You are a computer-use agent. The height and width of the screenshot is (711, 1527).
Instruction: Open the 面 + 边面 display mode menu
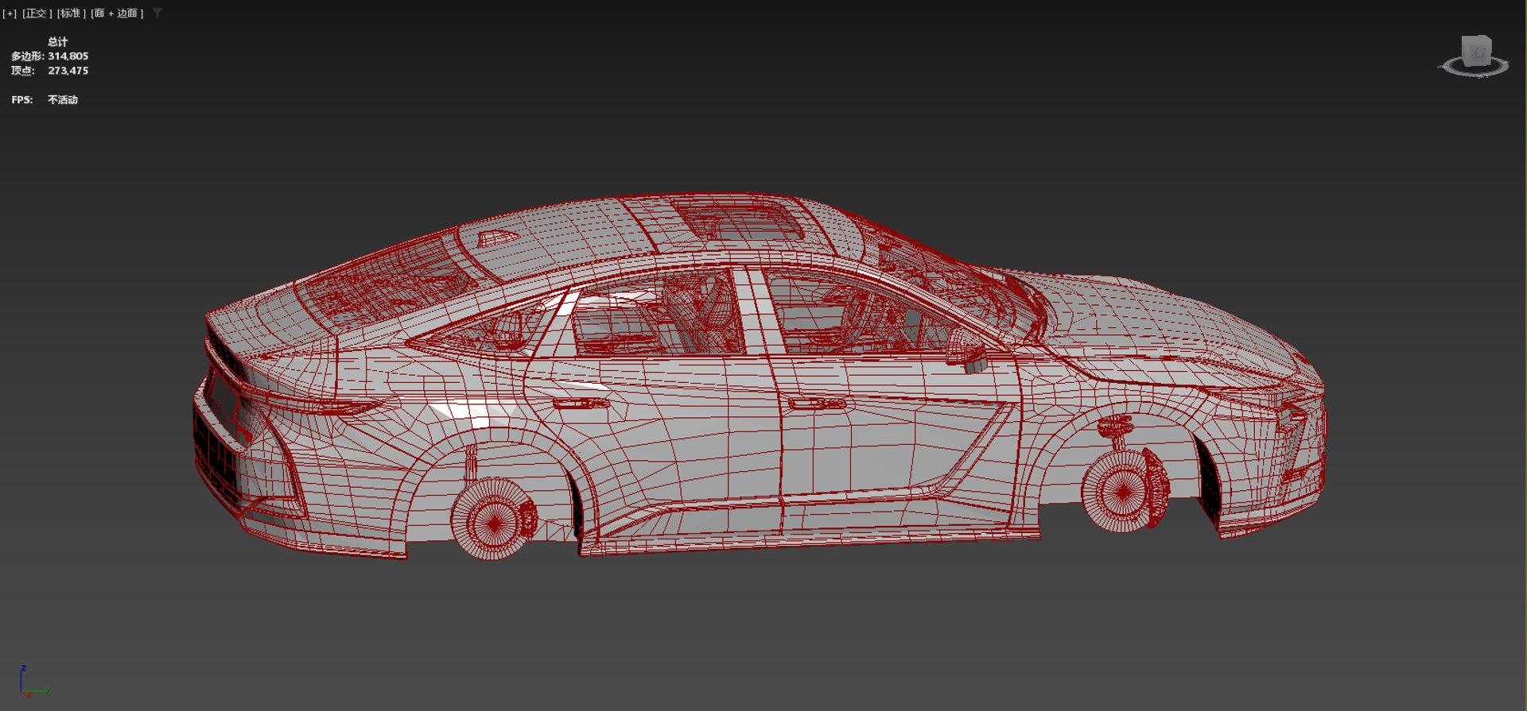(x=117, y=14)
